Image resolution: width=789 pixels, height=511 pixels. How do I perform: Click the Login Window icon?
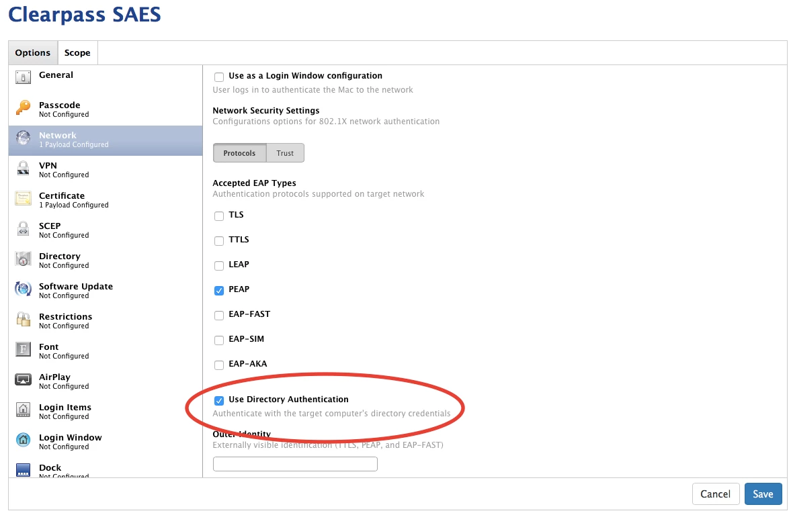pyautogui.click(x=23, y=440)
